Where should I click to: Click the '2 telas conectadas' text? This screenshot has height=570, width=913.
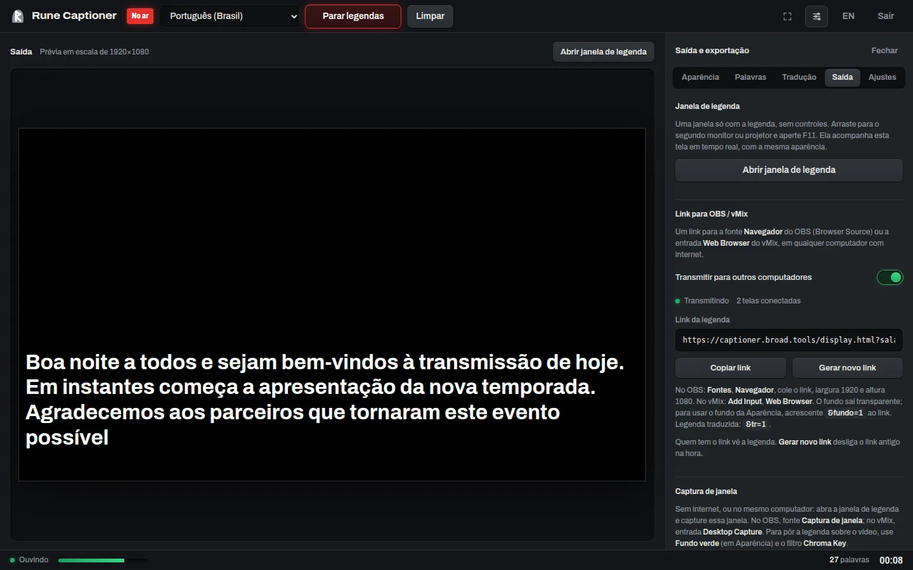click(x=768, y=301)
